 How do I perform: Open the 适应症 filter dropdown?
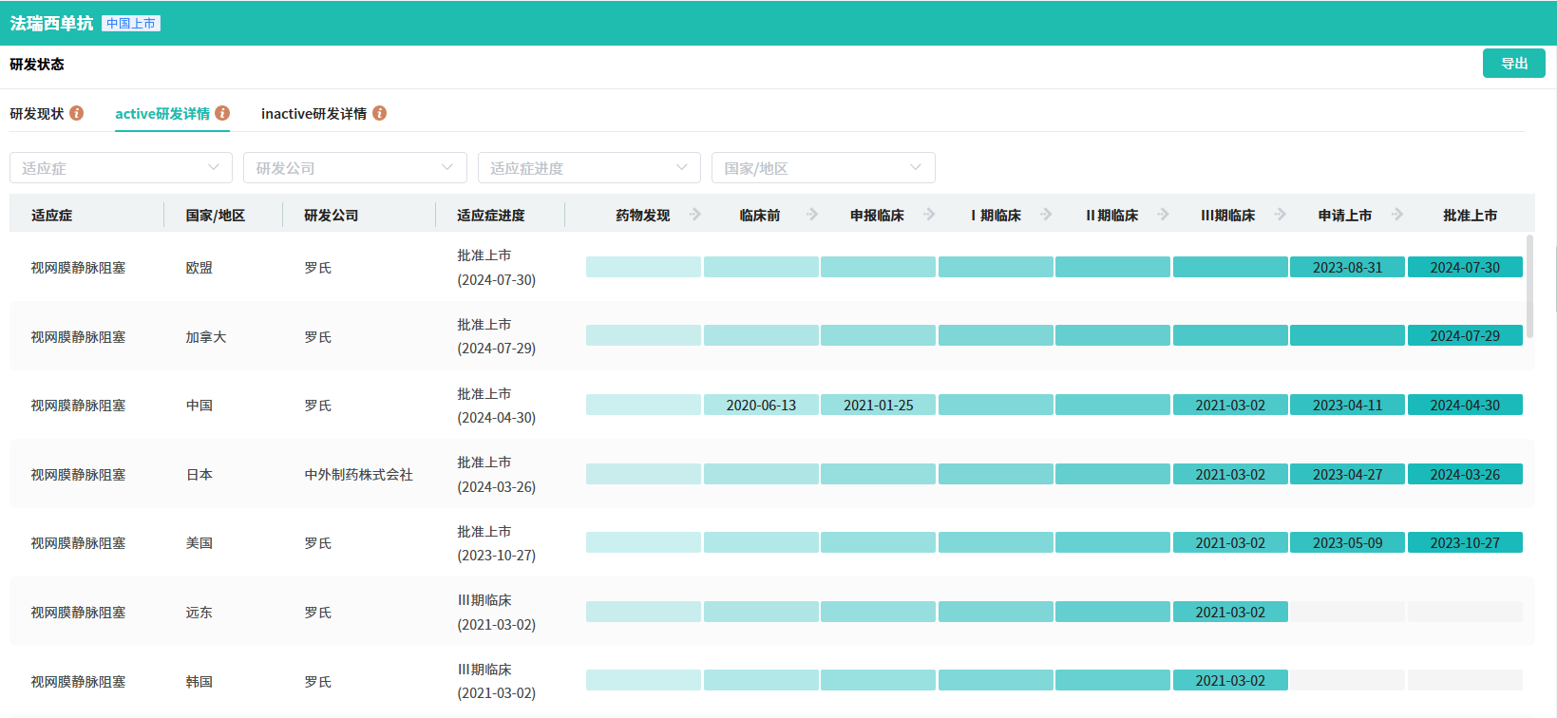tap(121, 168)
